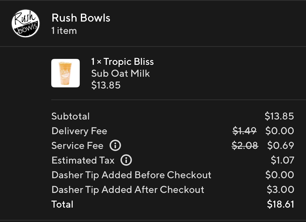Screen dimensions: 306x222
Task: Select the Total label
Action: pyautogui.click(x=62, y=204)
